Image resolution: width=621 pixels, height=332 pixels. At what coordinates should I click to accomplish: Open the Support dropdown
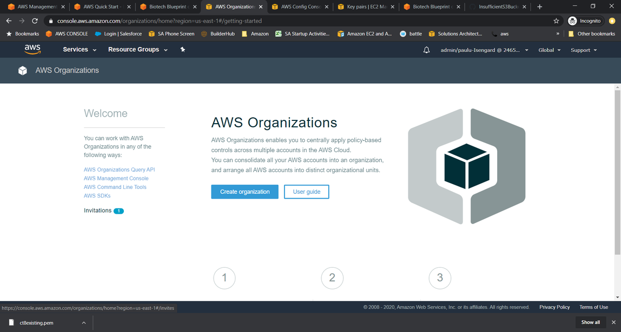pos(584,50)
